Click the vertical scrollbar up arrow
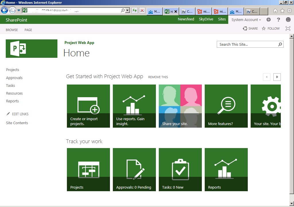The width and height of the screenshot is (294, 207). [x=292, y=36]
